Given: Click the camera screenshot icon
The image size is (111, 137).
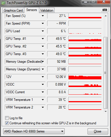Looking at the screenshot, I should click(x=105, y=10).
